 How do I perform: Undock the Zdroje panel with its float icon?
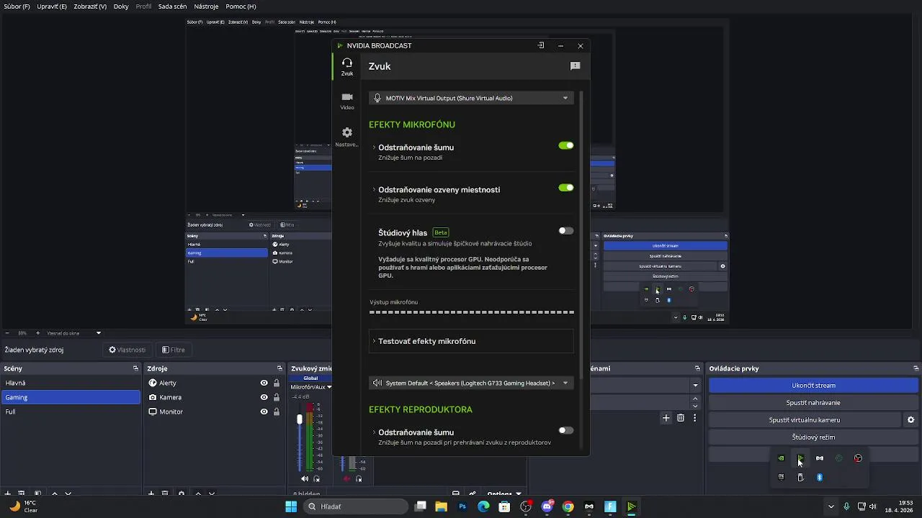tap(279, 368)
